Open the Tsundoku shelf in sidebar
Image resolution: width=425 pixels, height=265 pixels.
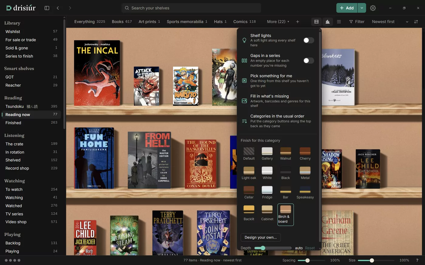[x=32, y=106]
